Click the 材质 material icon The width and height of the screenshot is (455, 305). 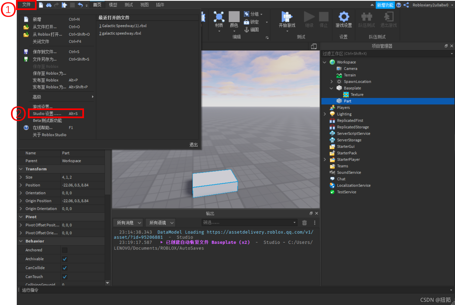[x=219, y=17]
